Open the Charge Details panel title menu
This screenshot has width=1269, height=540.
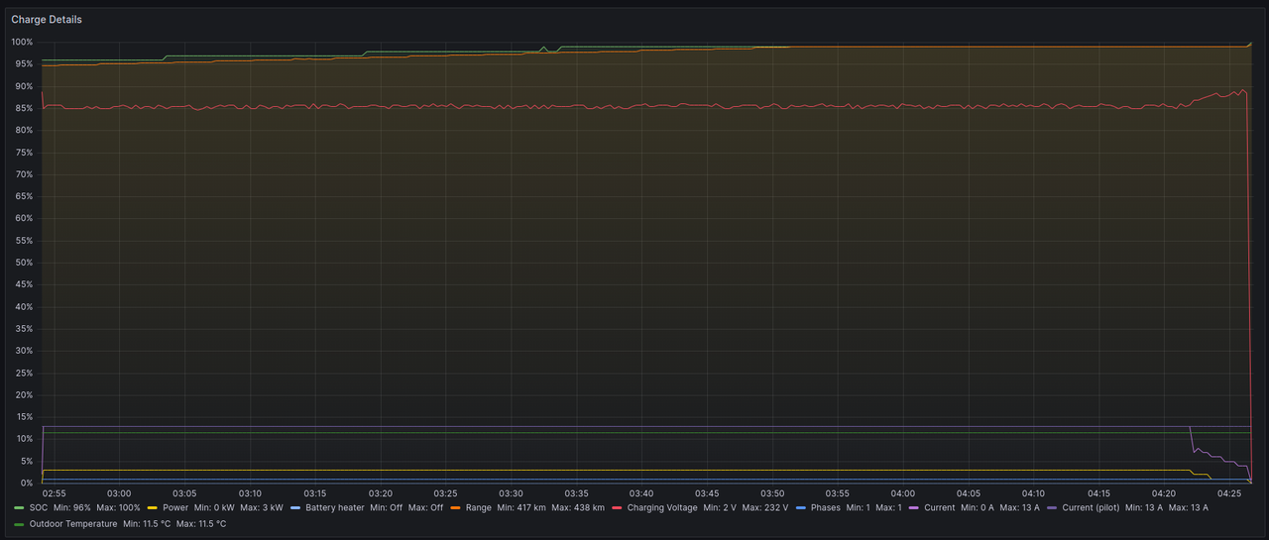[47, 20]
